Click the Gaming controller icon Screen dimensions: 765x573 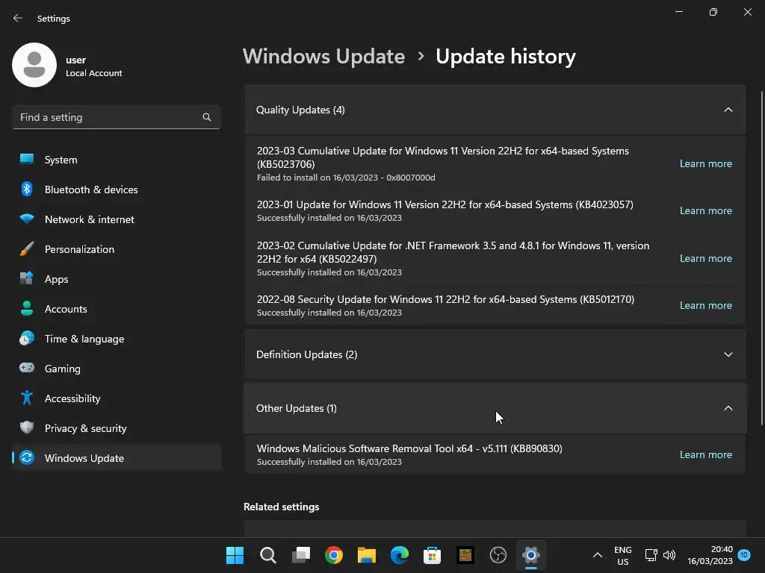[27, 368]
